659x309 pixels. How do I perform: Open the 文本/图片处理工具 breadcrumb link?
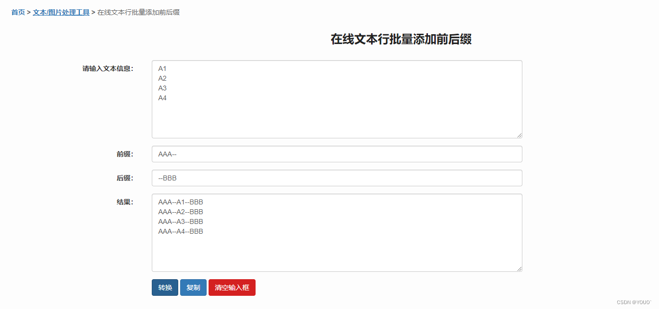[x=61, y=12]
